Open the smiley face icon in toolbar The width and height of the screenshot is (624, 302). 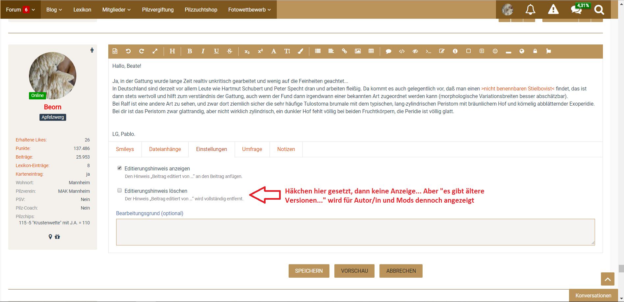tap(495, 51)
